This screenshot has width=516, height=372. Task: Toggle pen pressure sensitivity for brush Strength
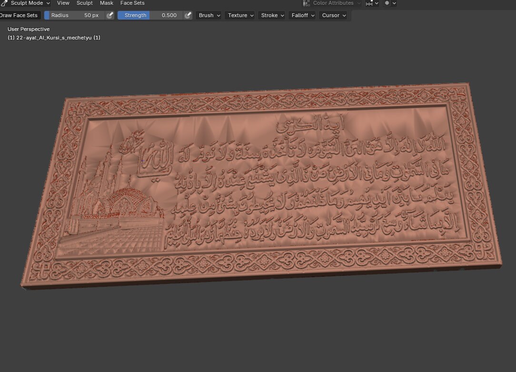coord(188,15)
